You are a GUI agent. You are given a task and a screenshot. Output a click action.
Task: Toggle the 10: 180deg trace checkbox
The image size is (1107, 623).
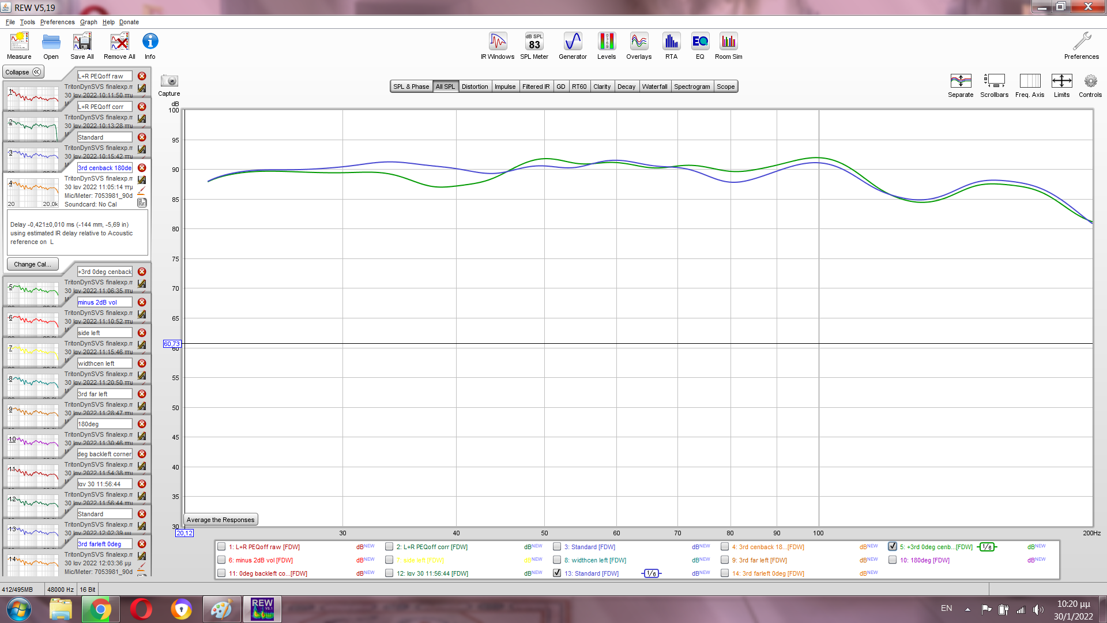[x=893, y=560]
